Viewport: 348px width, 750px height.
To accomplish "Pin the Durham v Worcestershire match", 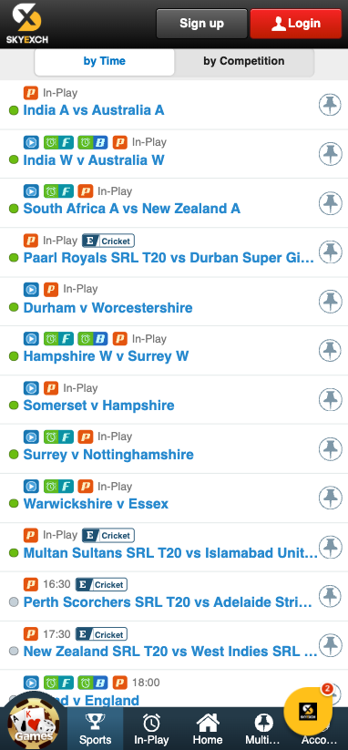I will (330, 302).
